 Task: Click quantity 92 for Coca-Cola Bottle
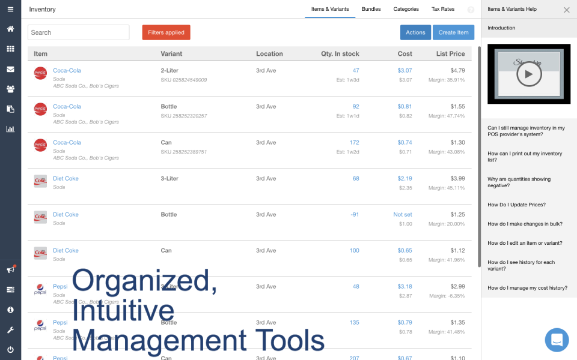click(356, 107)
